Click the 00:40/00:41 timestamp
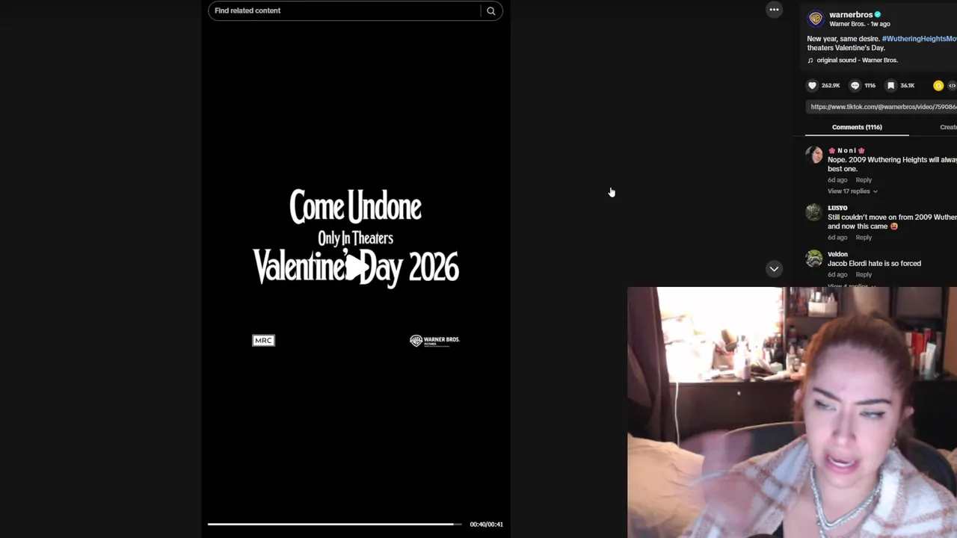 pos(486,525)
